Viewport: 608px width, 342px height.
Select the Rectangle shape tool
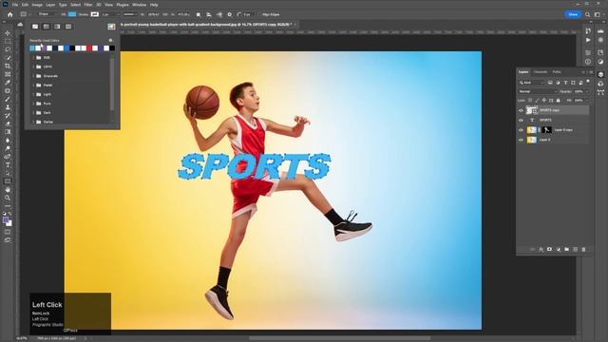pyautogui.click(x=8, y=181)
